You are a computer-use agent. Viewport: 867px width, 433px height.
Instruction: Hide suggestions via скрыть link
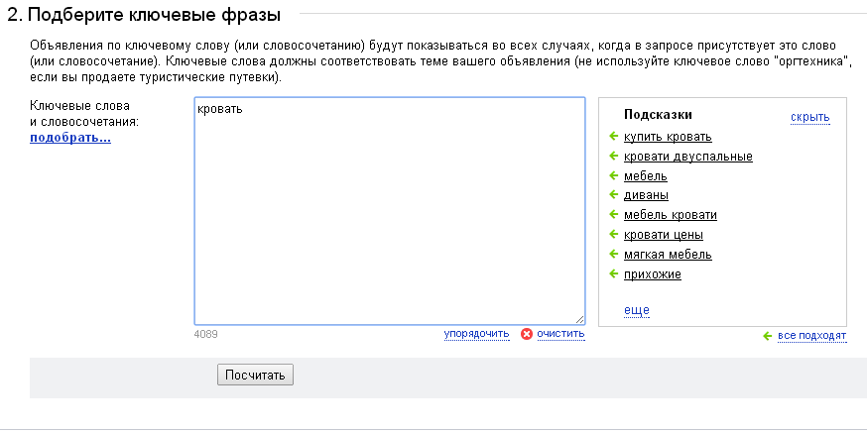[810, 117]
